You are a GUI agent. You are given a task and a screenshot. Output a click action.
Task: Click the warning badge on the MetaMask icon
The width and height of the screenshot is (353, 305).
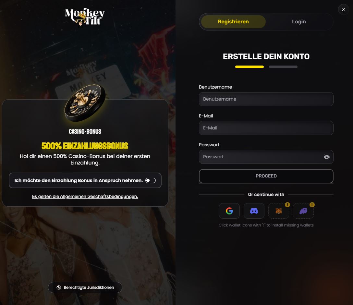click(287, 205)
